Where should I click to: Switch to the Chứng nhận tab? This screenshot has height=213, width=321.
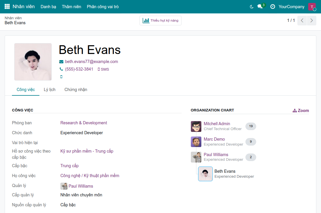pos(76,90)
